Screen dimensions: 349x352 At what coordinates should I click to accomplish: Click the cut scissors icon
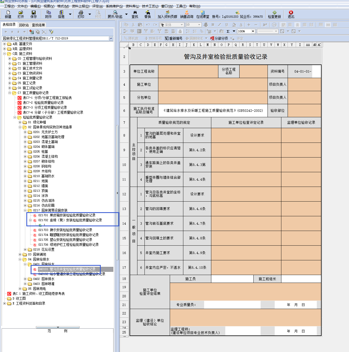click(x=133, y=25)
